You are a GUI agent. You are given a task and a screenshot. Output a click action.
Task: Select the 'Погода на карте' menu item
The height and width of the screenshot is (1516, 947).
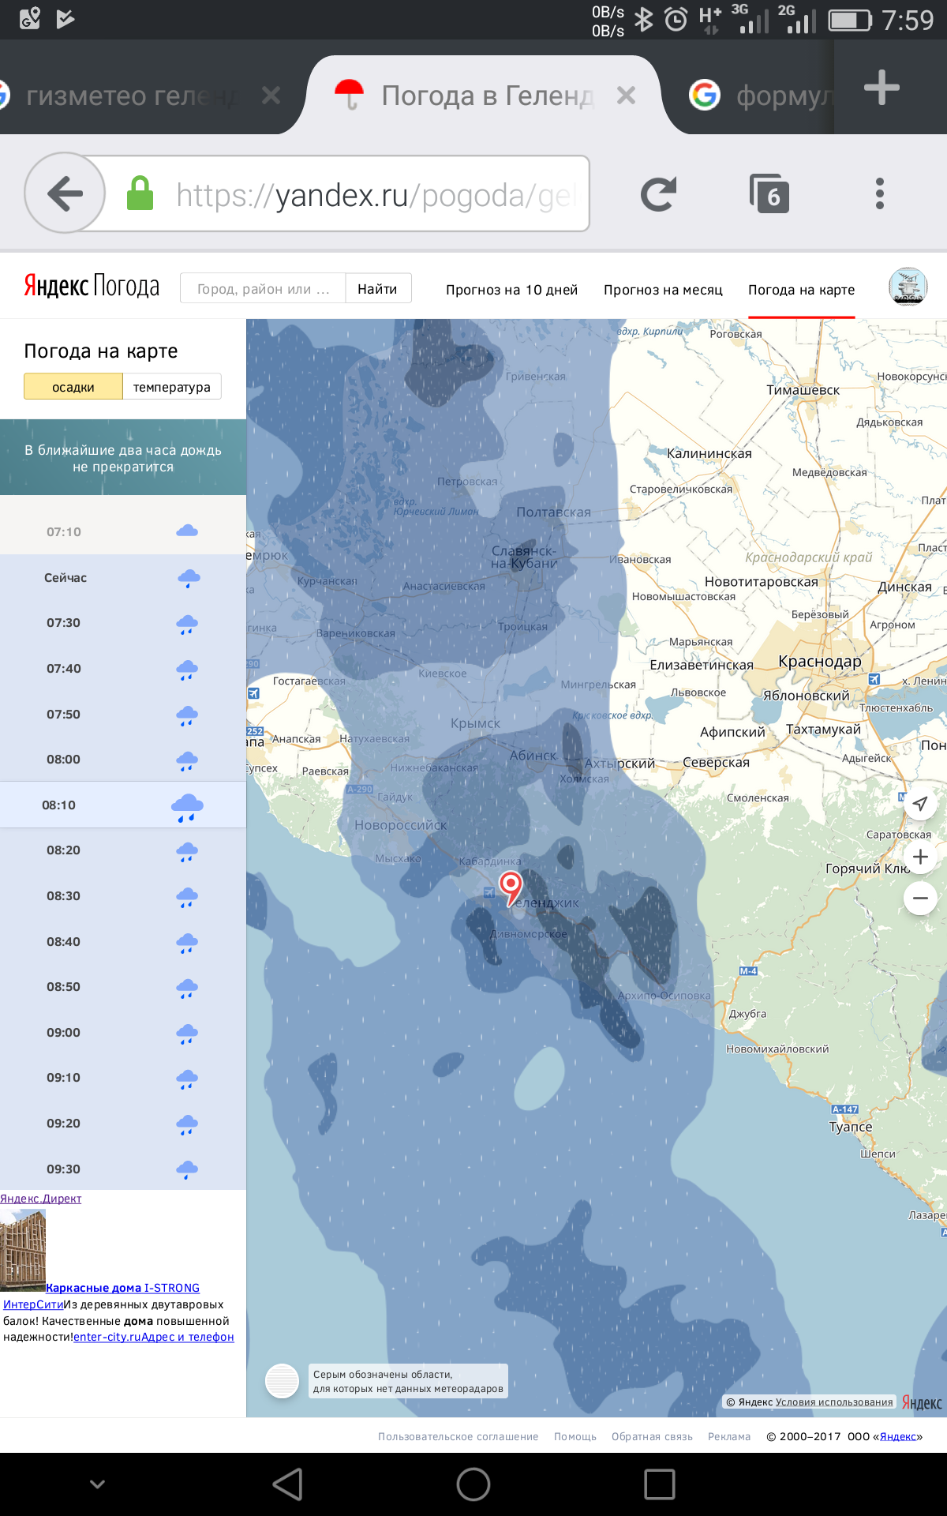point(801,290)
